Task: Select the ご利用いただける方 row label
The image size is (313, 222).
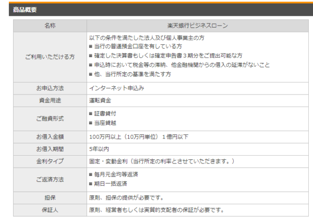Action: (50, 57)
